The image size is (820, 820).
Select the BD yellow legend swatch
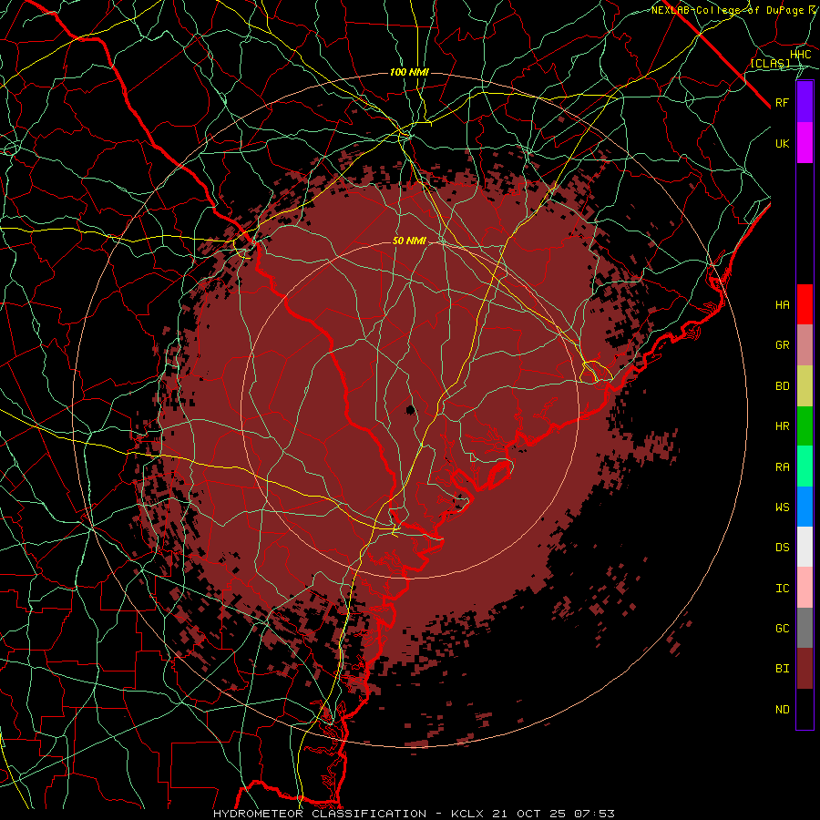(805, 386)
